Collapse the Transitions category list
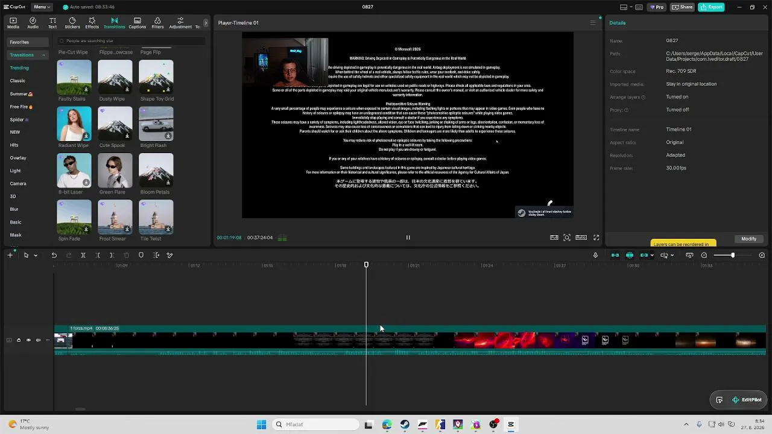Viewport: 772px width, 434px height. click(43, 55)
